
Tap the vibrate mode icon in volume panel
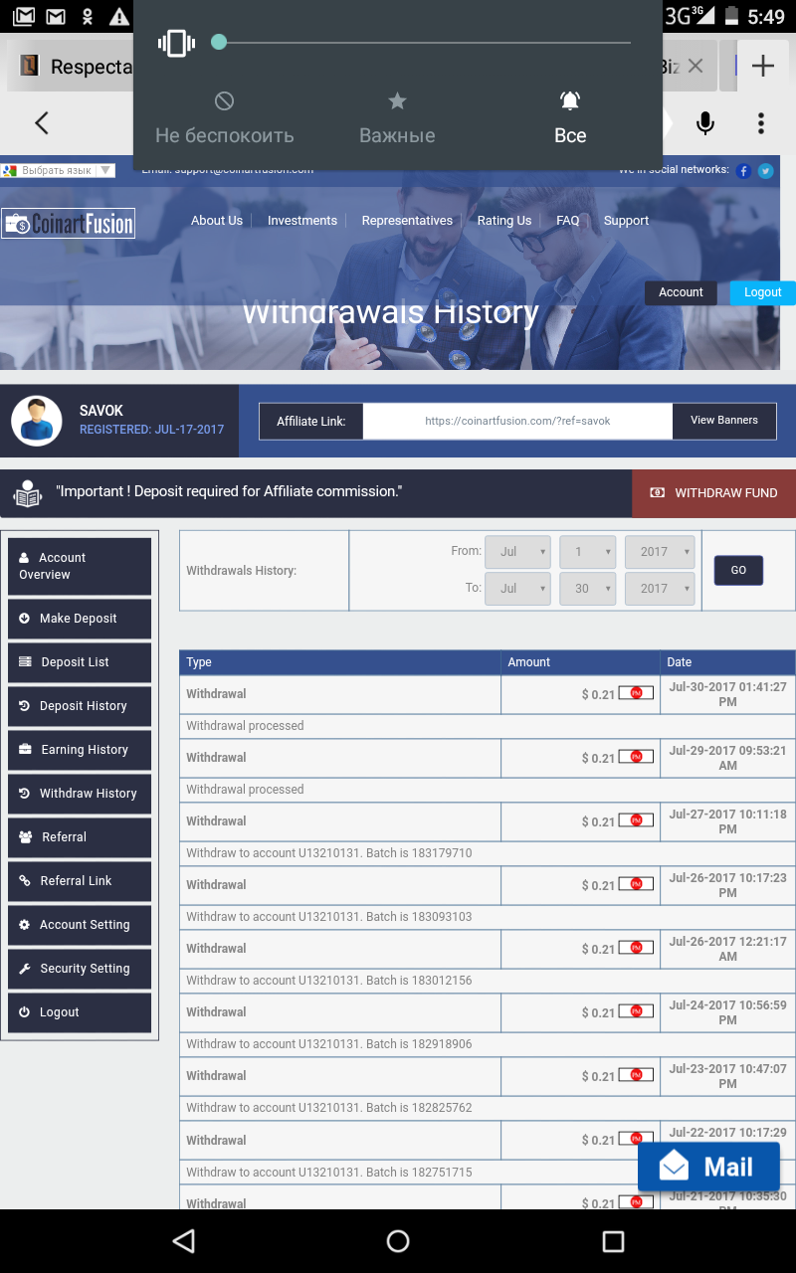click(175, 43)
